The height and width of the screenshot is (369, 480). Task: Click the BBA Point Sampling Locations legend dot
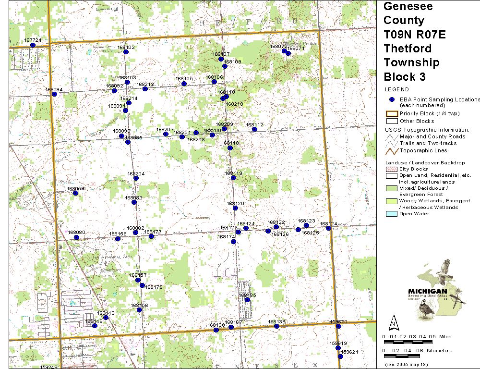(392, 99)
